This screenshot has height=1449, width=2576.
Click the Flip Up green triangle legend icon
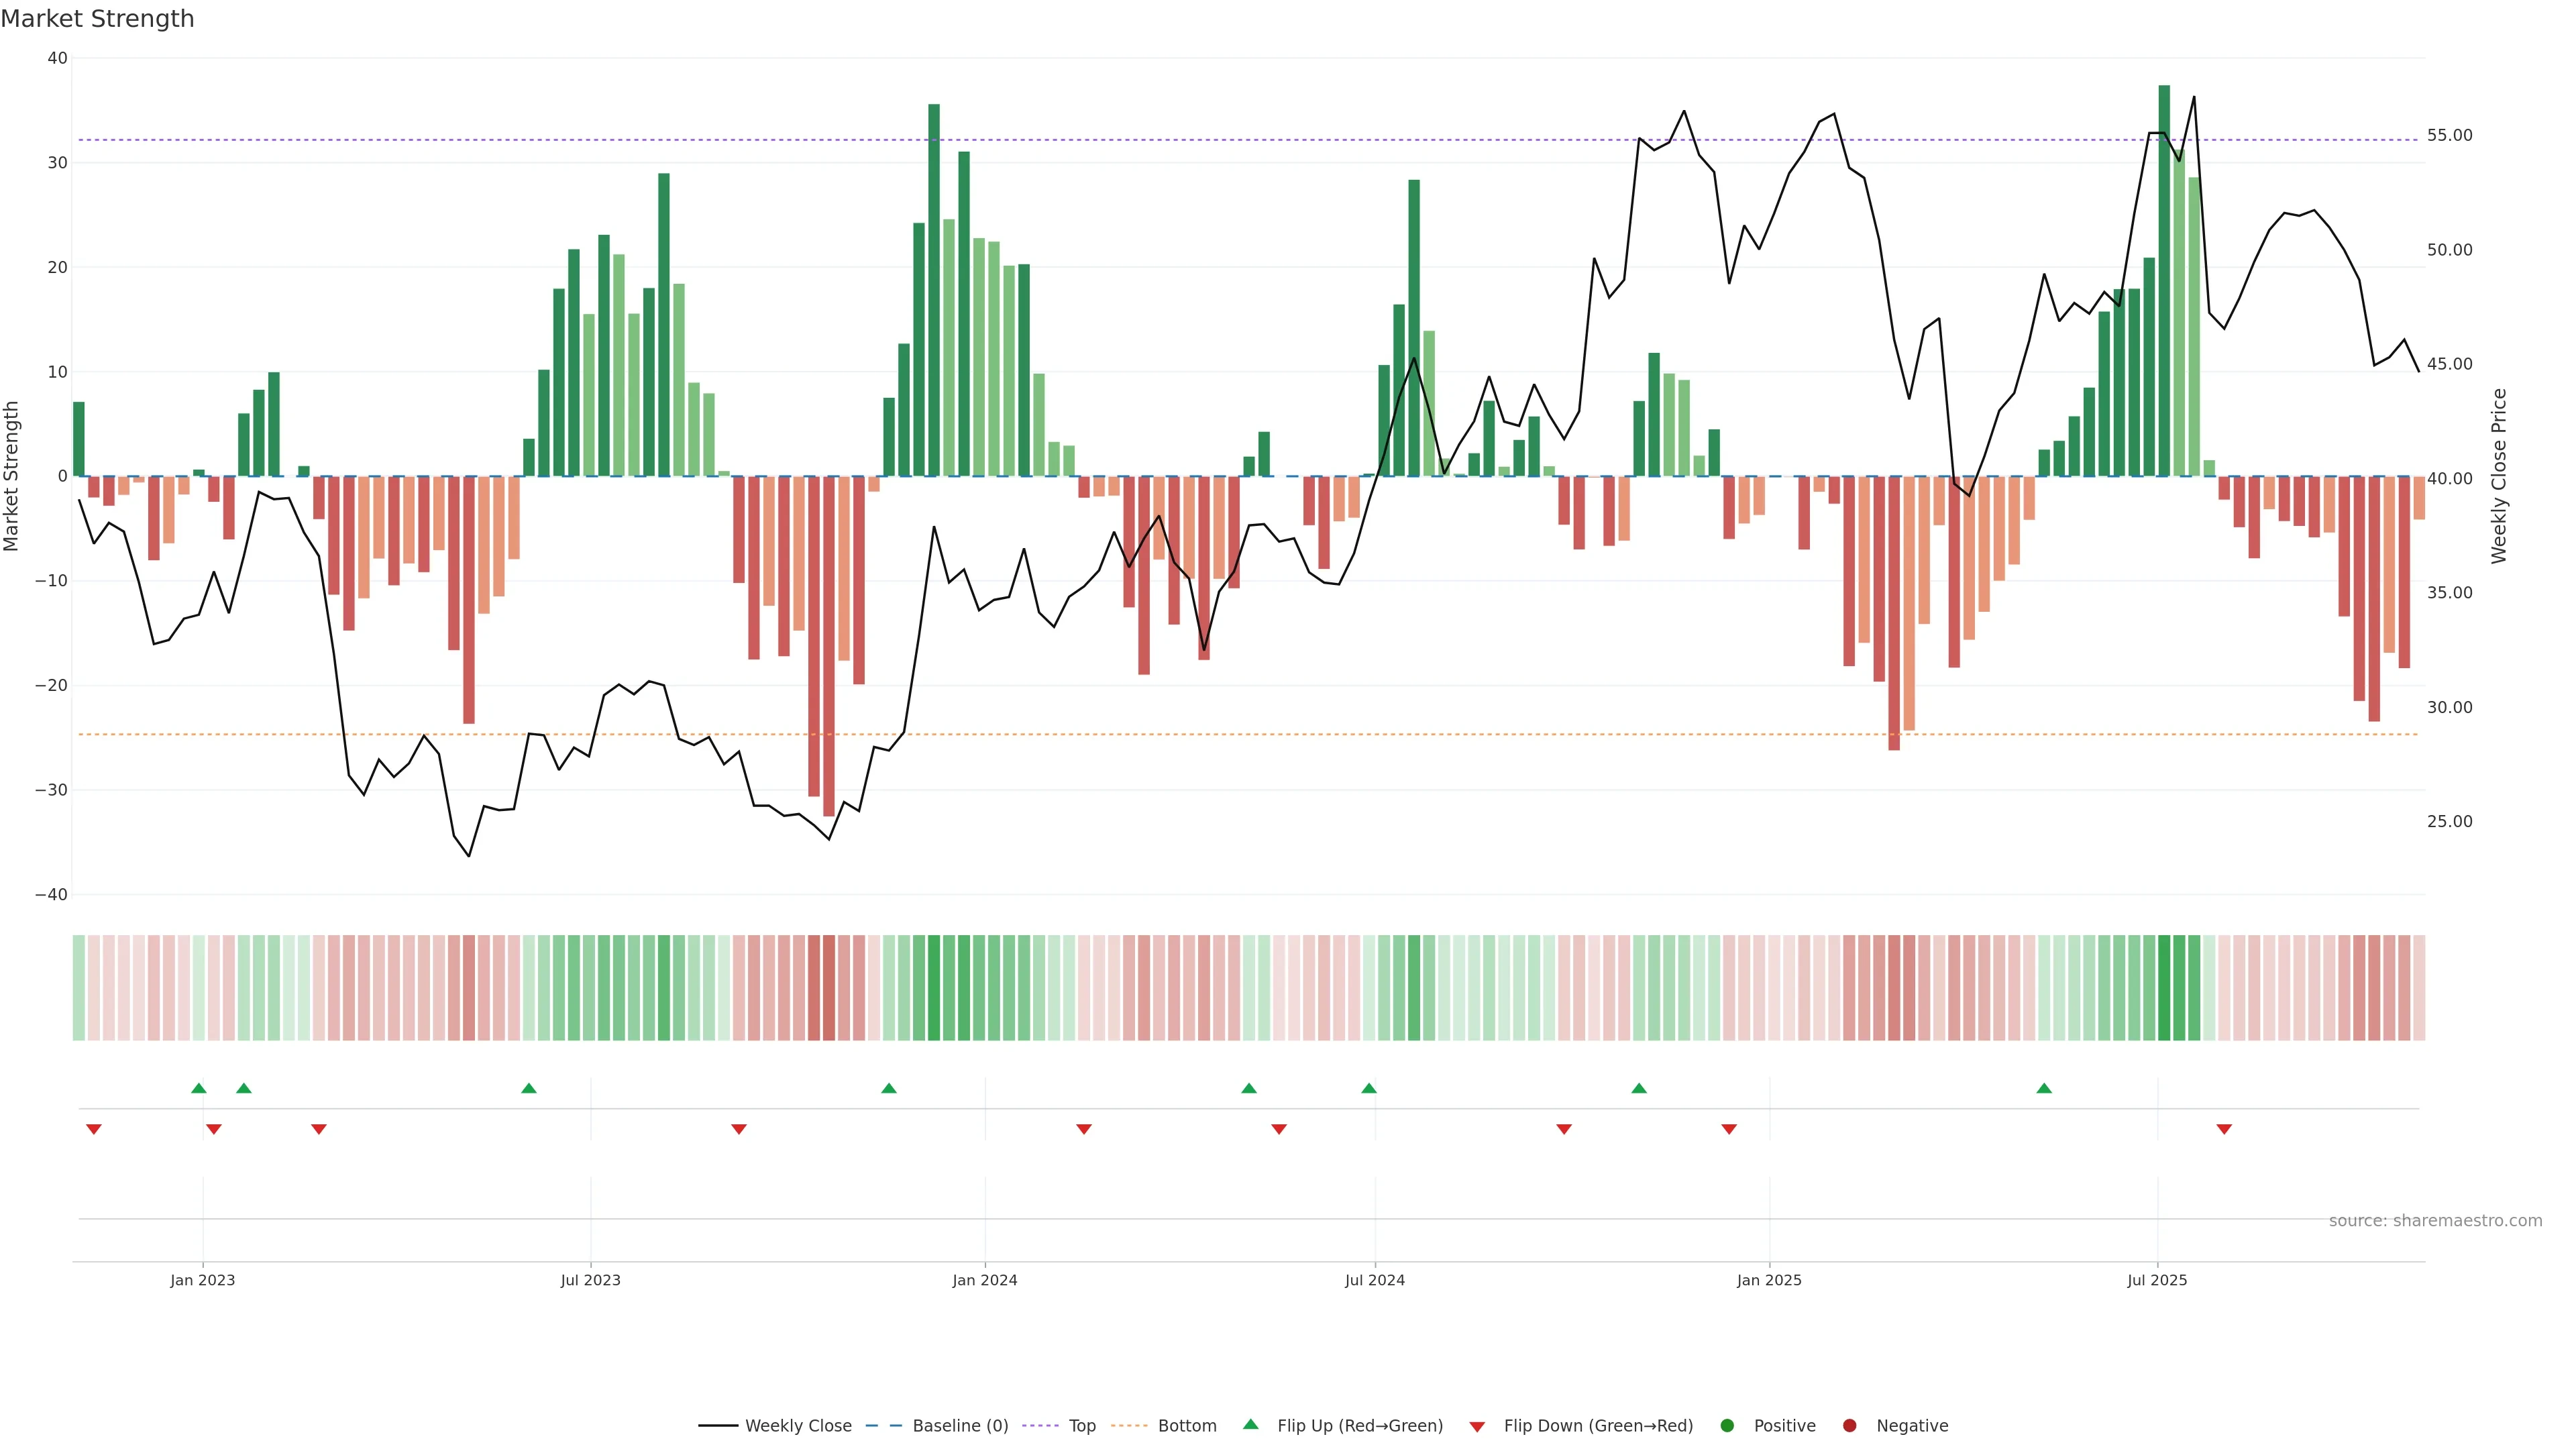pos(1250,1425)
